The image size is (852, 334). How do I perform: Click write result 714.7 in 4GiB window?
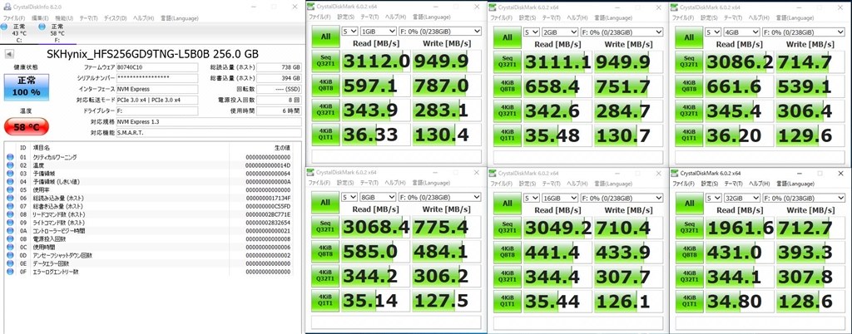tap(810, 61)
